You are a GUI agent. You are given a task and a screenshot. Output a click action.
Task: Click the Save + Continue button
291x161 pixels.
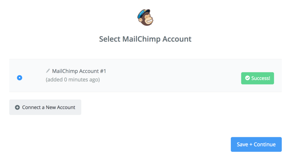(x=256, y=144)
